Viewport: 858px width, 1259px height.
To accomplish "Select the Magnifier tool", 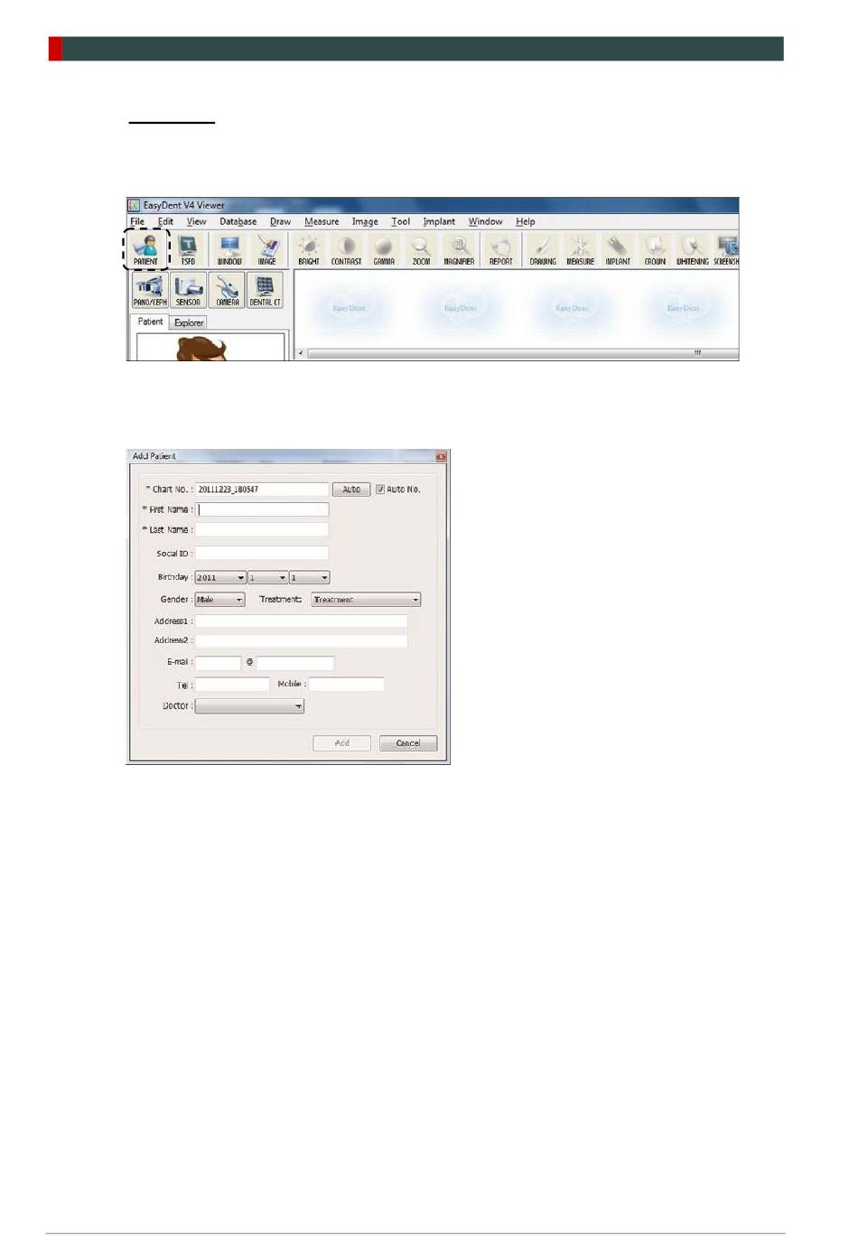I will (x=459, y=249).
